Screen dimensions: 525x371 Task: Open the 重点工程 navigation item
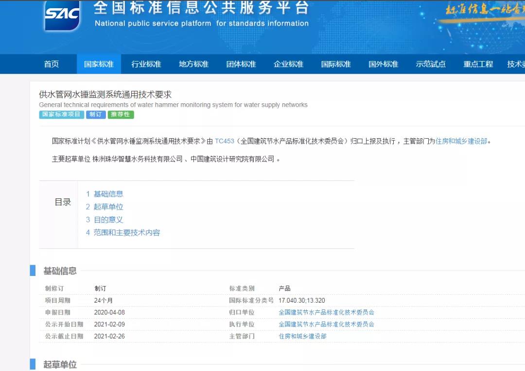[x=478, y=64]
